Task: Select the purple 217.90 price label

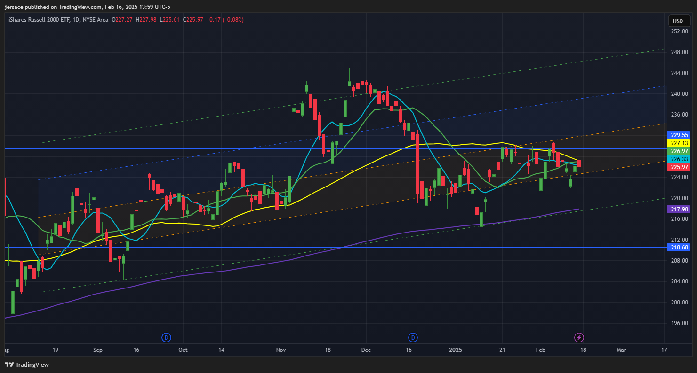Action: (680, 209)
